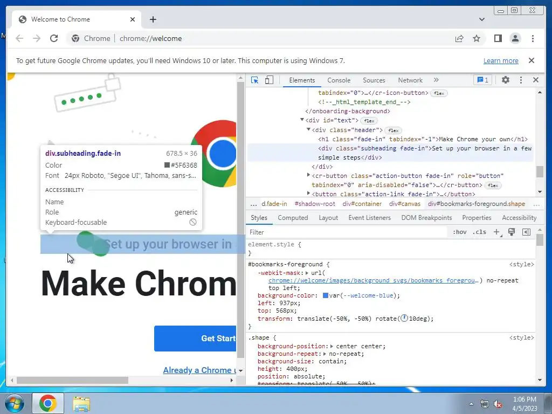Switch to the Network tab
This screenshot has width=552, height=414.
coord(410,80)
